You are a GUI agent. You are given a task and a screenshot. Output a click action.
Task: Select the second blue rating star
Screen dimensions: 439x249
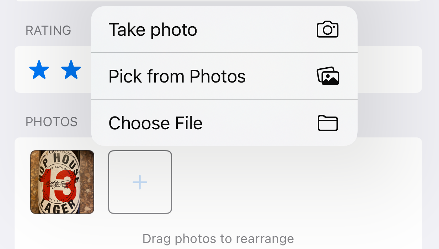[71, 70]
